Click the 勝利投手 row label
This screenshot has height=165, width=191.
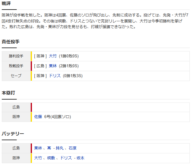[16, 56]
